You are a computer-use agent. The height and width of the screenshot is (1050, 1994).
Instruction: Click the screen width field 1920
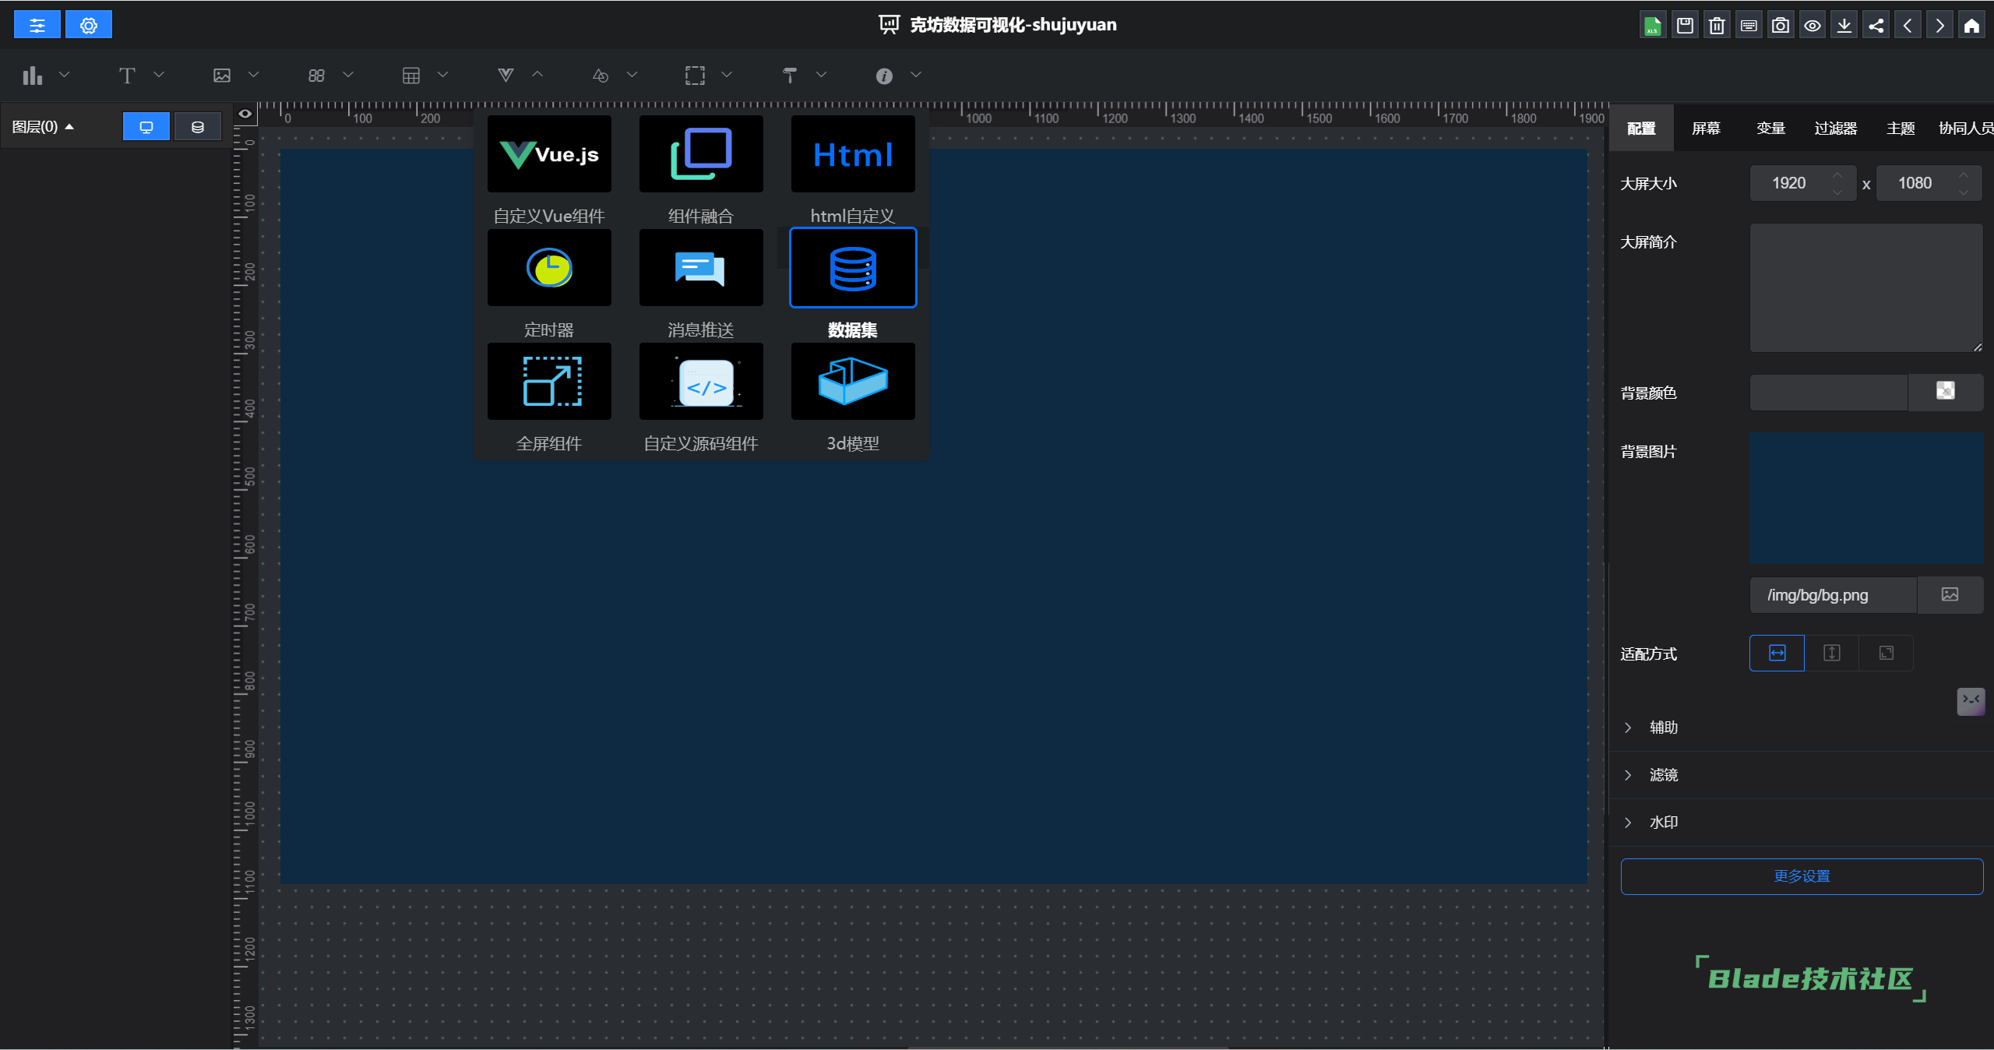(1802, 183)
